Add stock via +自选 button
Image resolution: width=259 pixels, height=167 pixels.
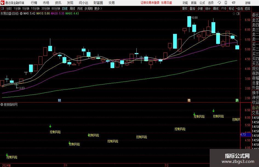(x=240, y=9)
